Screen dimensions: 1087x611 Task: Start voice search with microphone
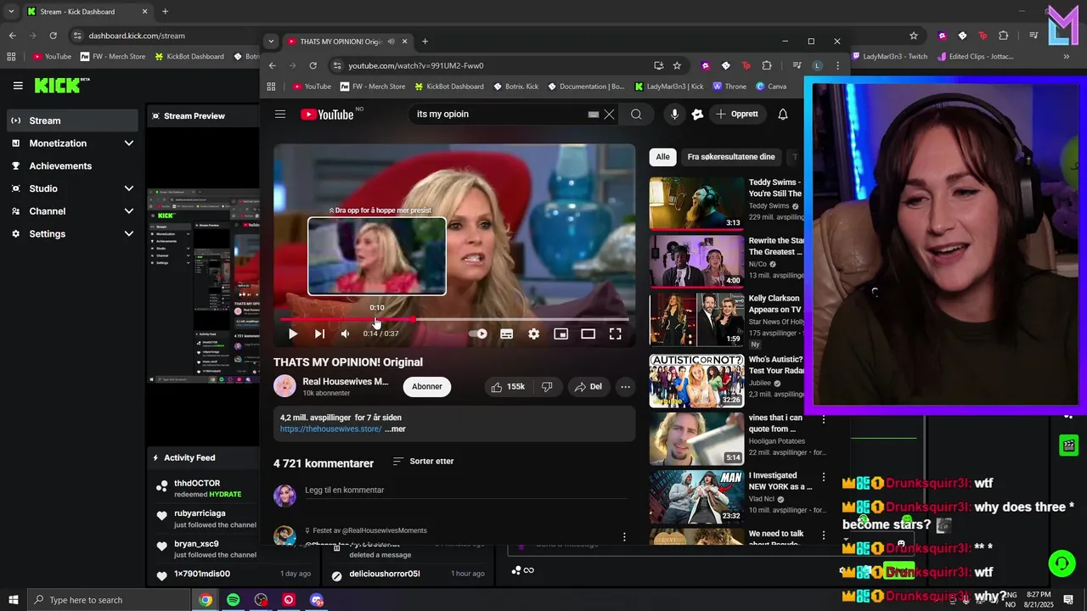pyautogui.click(x=675, y=115)
